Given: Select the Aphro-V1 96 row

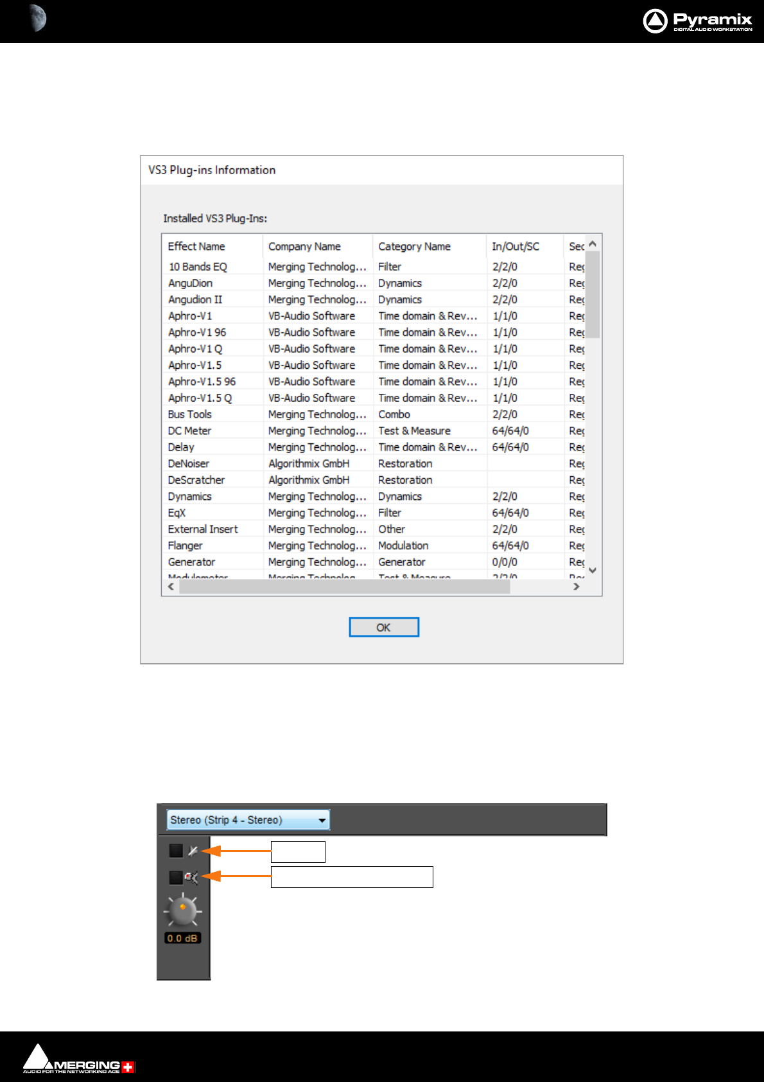Looking at the screenshot, I should (x=374, y=332).
